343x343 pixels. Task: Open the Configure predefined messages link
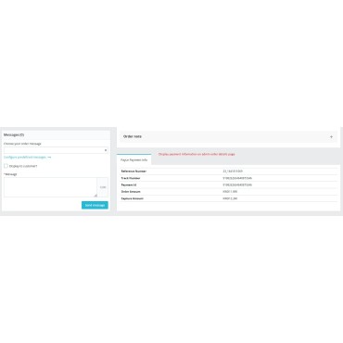click(x=25, y=158)
